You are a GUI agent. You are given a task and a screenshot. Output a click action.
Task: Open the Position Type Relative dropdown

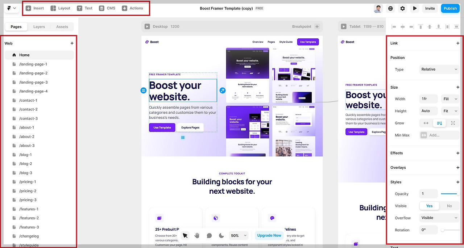[439, 69]
